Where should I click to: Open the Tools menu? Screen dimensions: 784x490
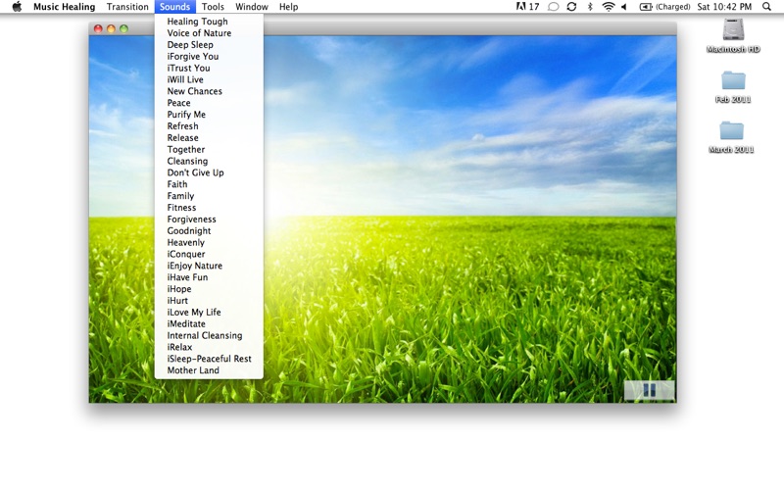click(213, 7)
